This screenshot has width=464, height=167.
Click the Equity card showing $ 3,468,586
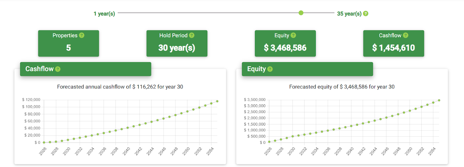pyautogui.click(x=285, y=43)
